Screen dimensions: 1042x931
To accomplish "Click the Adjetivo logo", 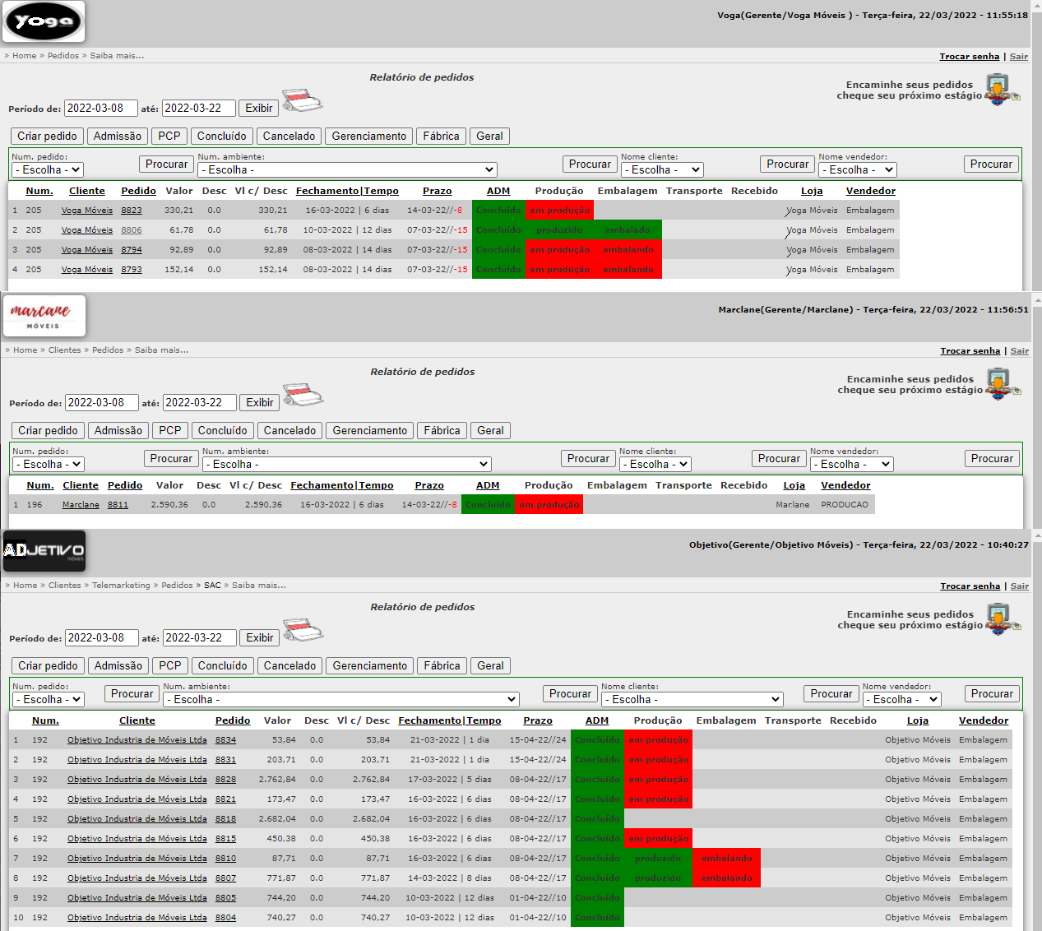I will 44,551.
